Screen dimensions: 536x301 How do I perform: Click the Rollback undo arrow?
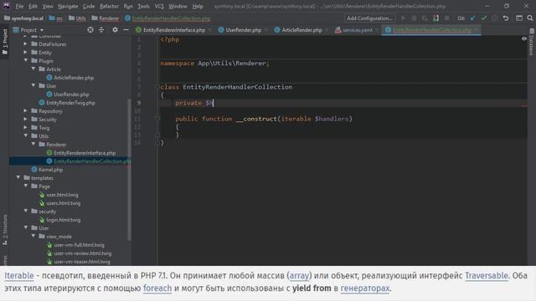[506, 18]
